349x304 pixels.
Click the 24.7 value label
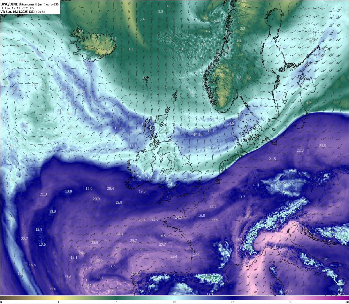(x=248, y=216)
